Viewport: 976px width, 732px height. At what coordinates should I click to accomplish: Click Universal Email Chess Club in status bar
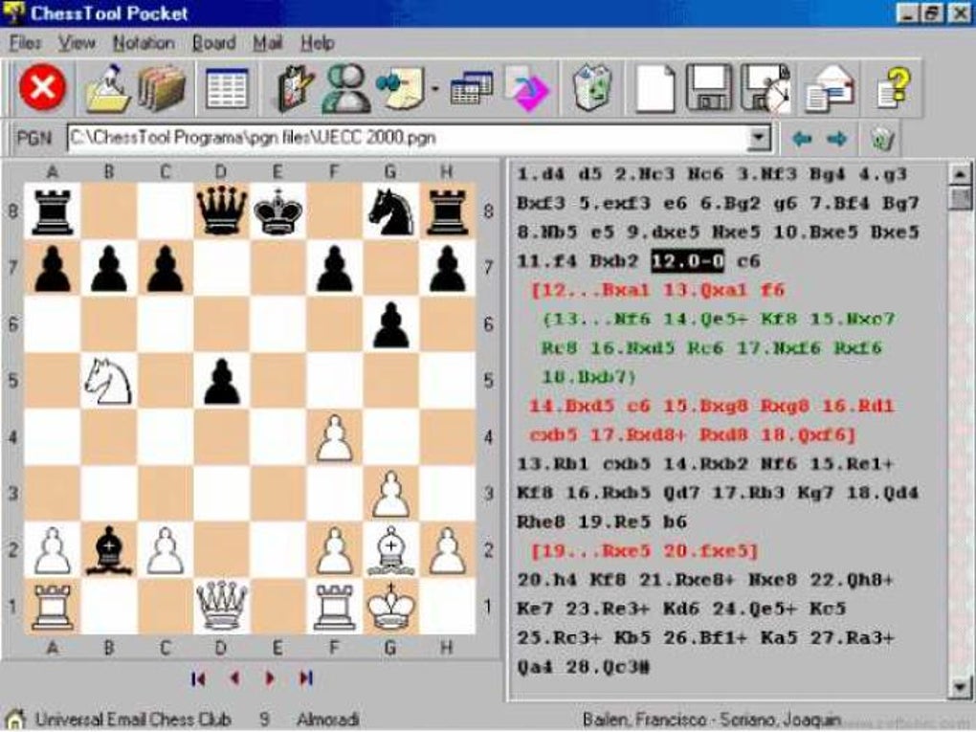coord(133,720)
